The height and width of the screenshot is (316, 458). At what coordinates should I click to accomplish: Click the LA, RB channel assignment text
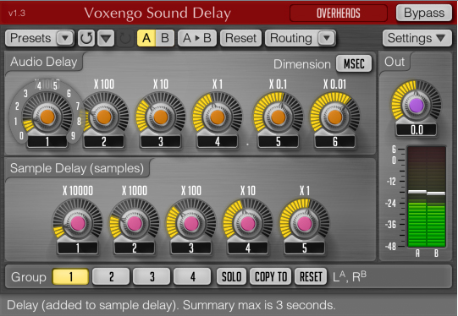coord(350,276)
